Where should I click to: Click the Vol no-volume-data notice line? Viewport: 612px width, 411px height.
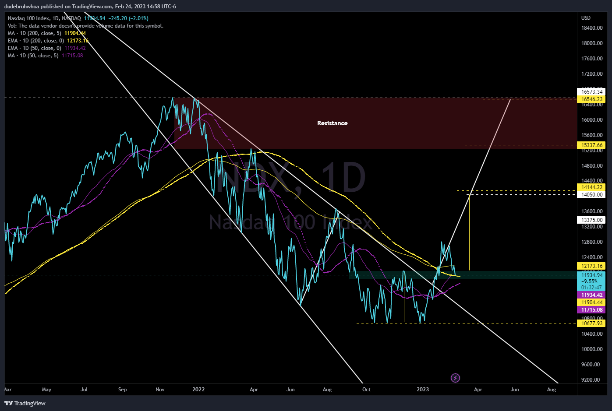point(85,26)
